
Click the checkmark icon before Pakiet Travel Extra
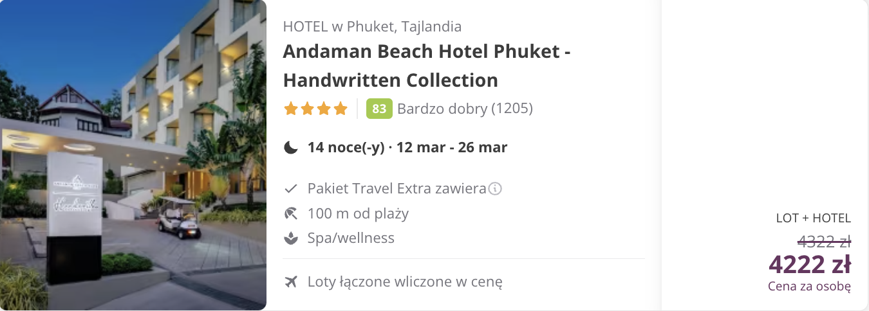click(x=291, y=189)
